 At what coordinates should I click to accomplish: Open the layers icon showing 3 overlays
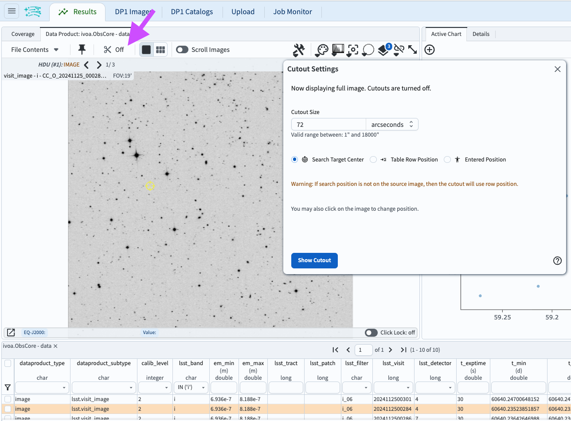pyautogui.click(x=383, y=50)
